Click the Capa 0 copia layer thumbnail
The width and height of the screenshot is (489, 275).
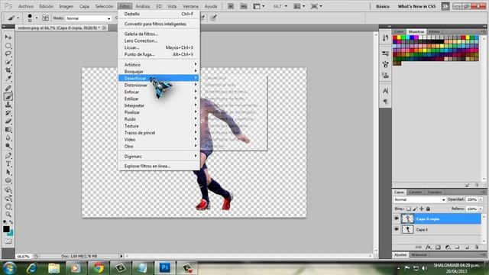(x=407, y=219)
